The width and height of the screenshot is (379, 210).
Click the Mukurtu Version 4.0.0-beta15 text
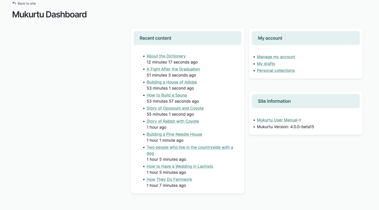click(x=285, y=127)
